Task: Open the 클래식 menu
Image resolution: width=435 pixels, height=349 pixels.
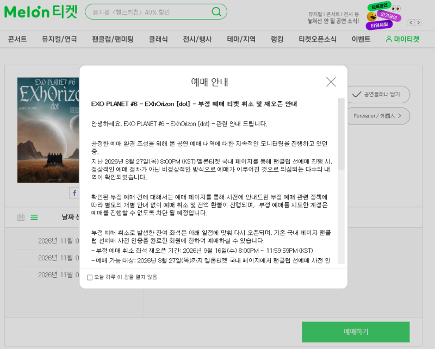Action: (x=158, y=39)
